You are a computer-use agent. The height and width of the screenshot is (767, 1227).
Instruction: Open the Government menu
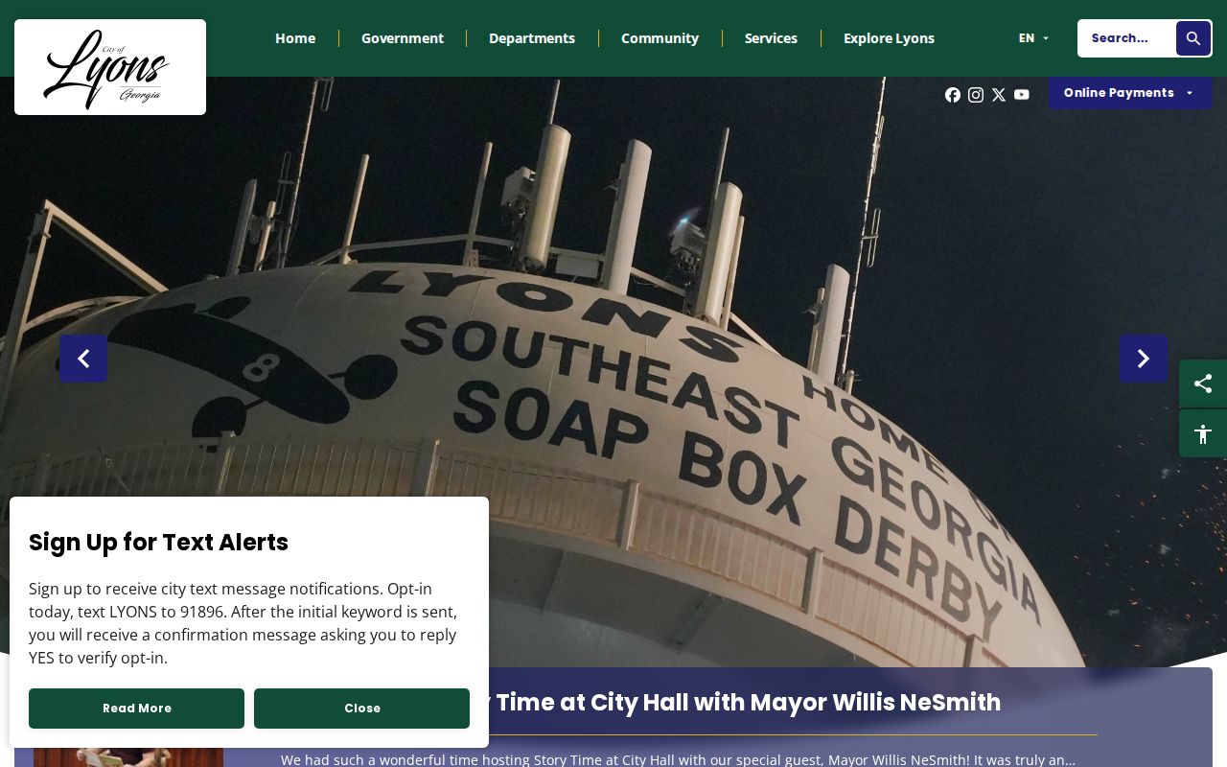[x=403, y=38]
